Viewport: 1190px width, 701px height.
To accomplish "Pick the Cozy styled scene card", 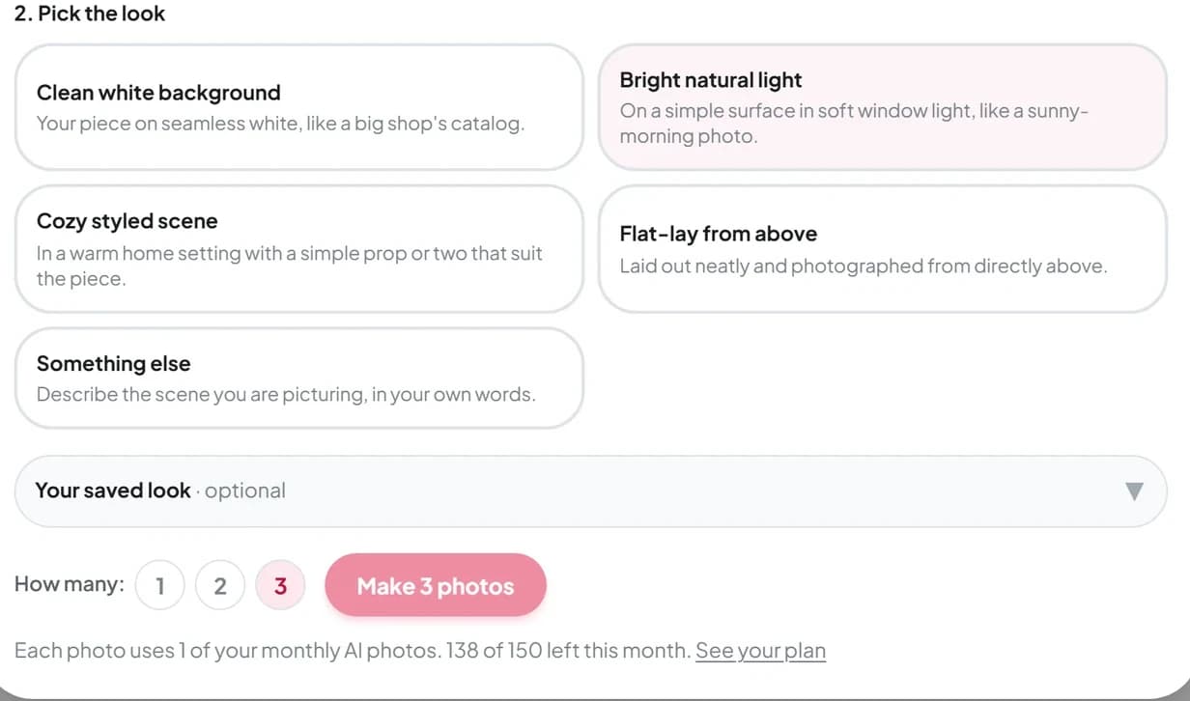I will click(299, 249).
